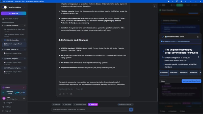203x114 pixels.
Task: Click the 'AI-powered SOTA PPTX has been generated' notice
Action: tap(181, 42)
